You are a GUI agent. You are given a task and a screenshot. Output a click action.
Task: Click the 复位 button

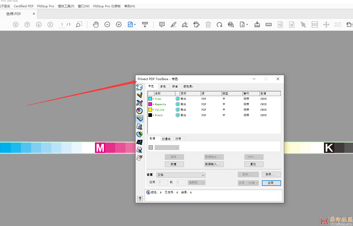[254, 164]
